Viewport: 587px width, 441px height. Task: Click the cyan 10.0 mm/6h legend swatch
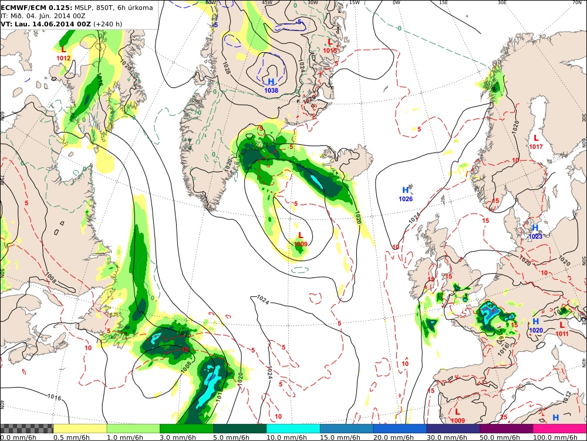tap(293, 429)
